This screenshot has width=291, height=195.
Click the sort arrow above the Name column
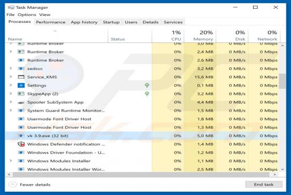[x=55, y=31]
